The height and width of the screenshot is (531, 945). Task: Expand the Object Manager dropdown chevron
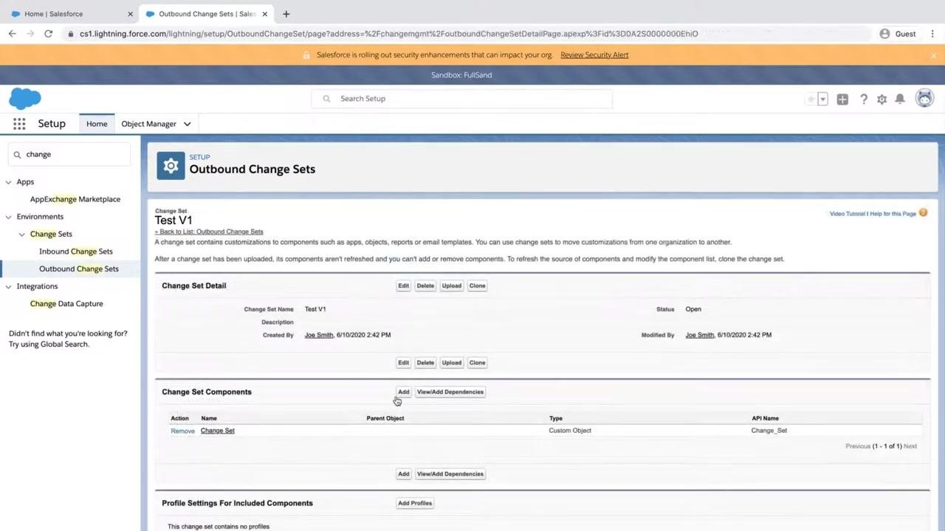[x=187, y=124]
